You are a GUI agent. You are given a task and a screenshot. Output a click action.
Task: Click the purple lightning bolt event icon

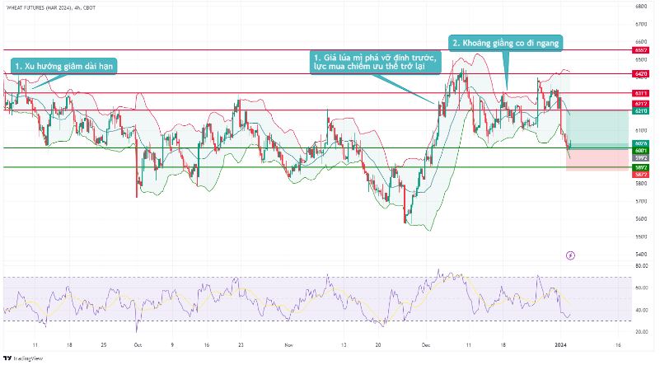tap(572, 255)
